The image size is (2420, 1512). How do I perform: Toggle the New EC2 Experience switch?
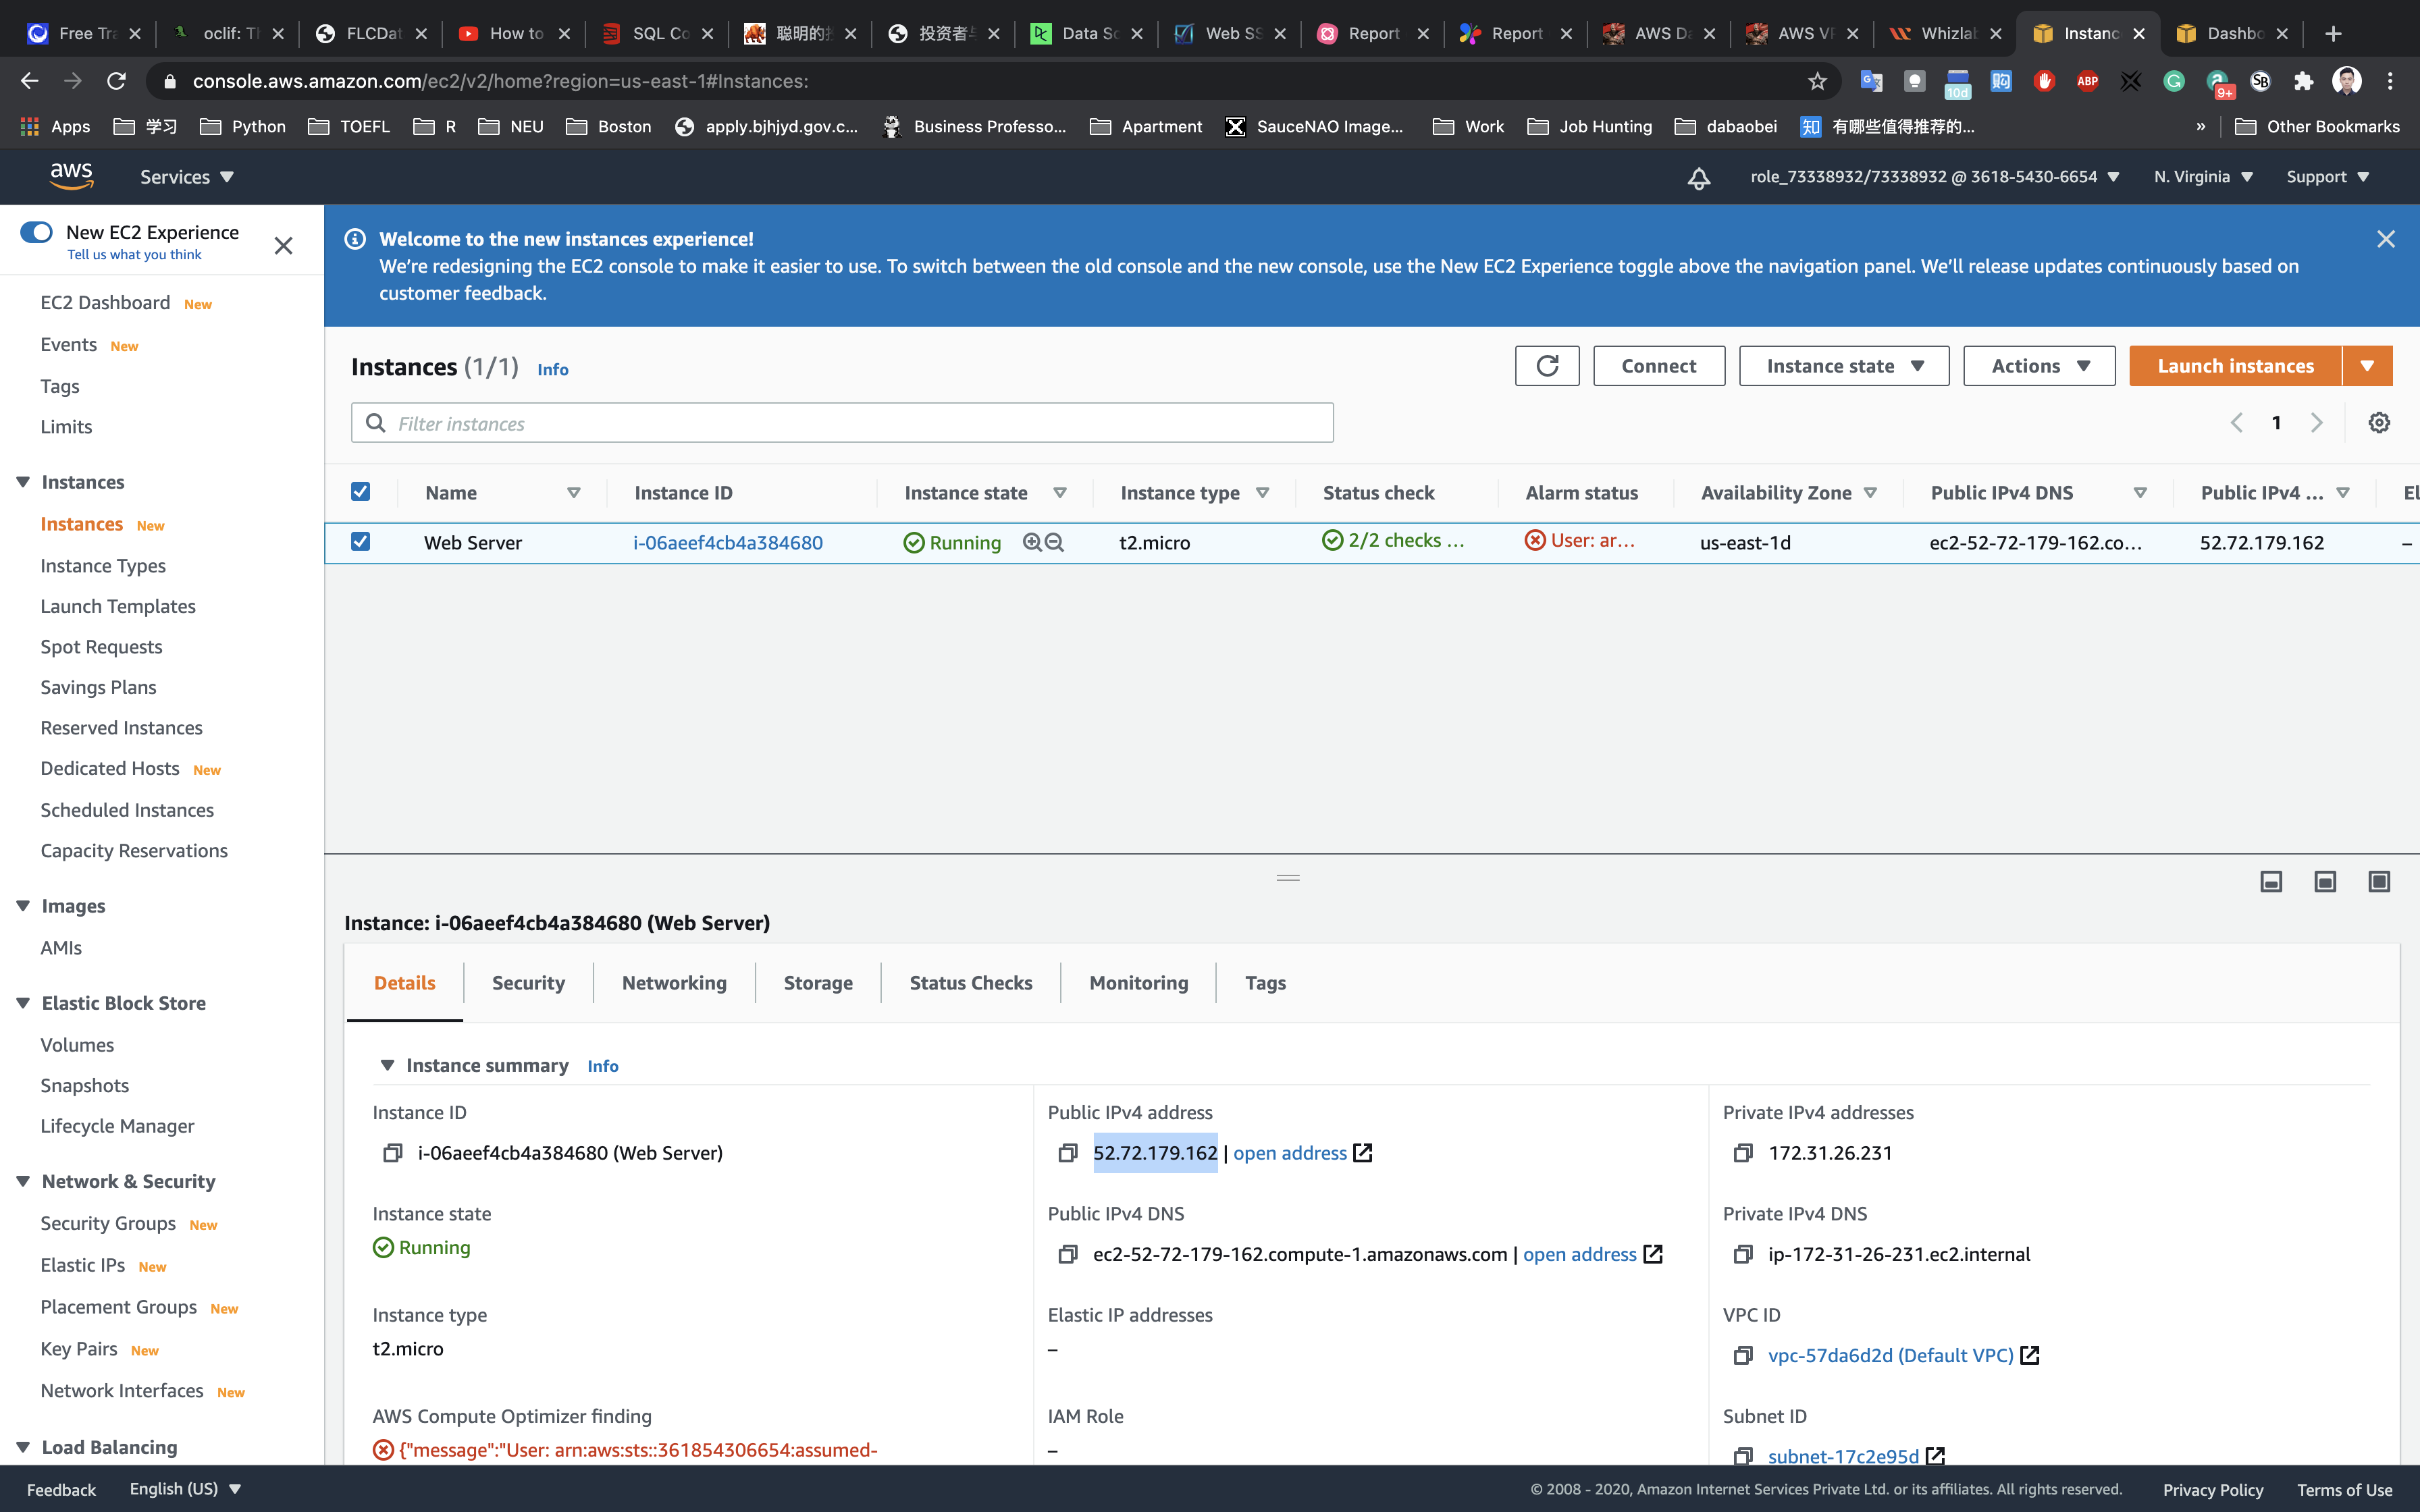(x=37, y=232)
